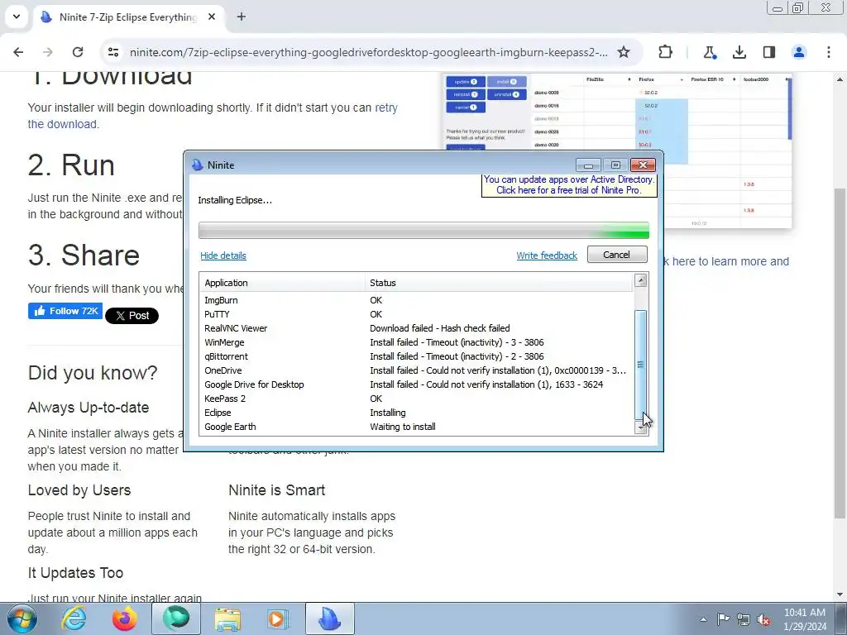
Task: Select the Google Earth row
Action: (416, 427)
